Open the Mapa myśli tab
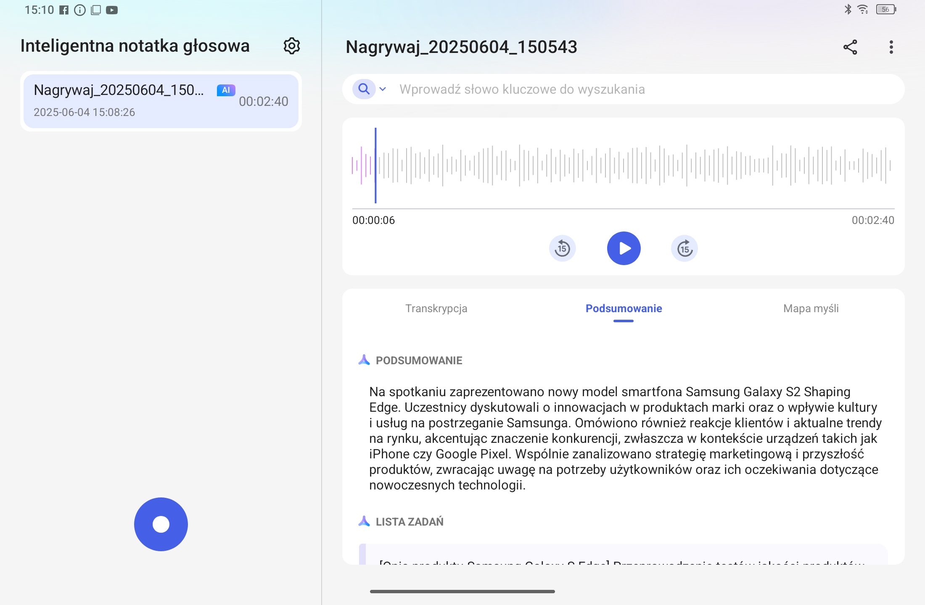The height and width of the screenshot is (605, 925). point(811,308)
